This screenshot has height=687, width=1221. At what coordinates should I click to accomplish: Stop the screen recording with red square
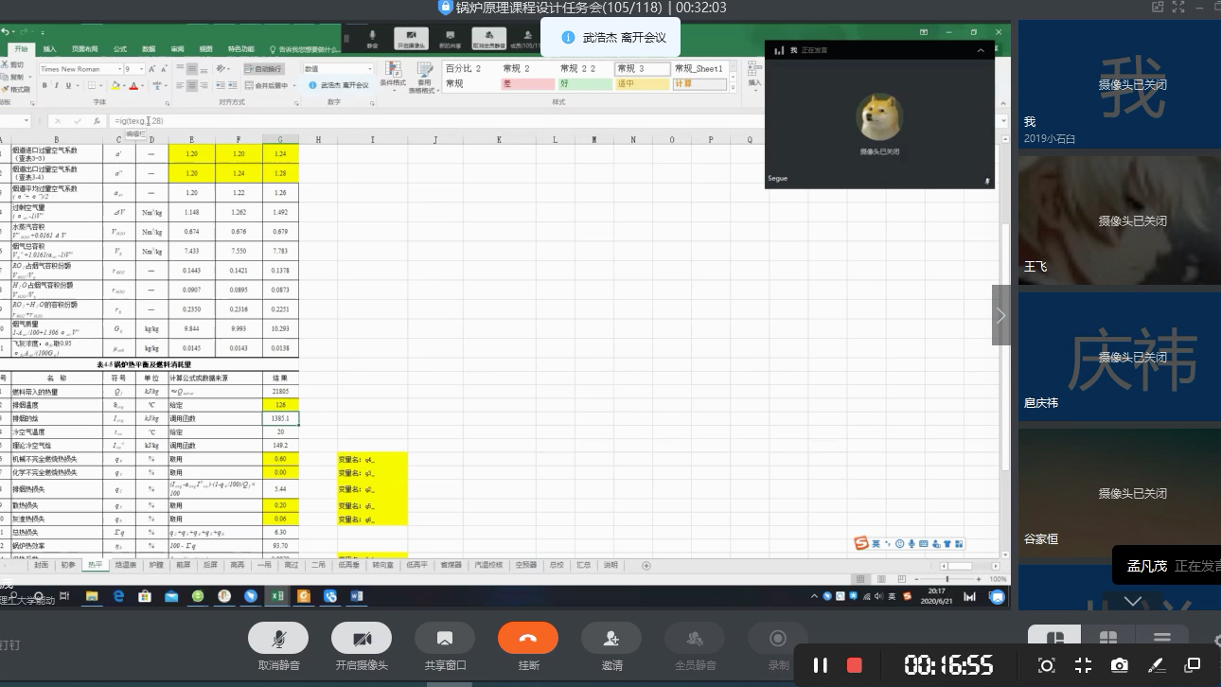tap(855, 665)
